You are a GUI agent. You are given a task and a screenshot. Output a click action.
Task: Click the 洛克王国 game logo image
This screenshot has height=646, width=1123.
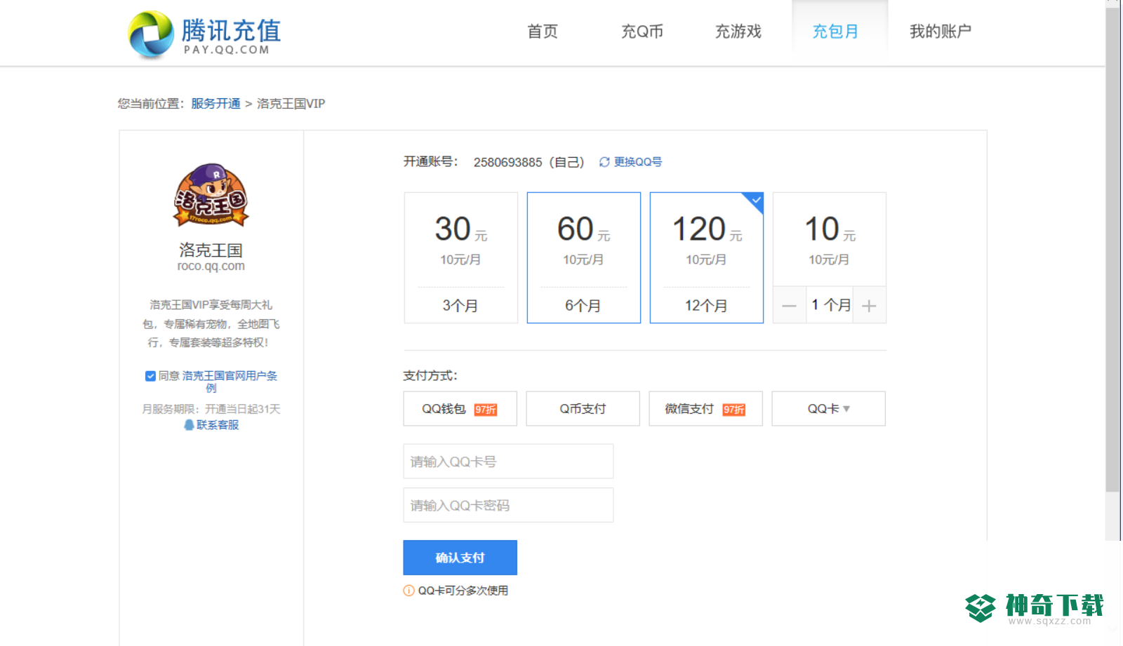click(x=211, y=196)
